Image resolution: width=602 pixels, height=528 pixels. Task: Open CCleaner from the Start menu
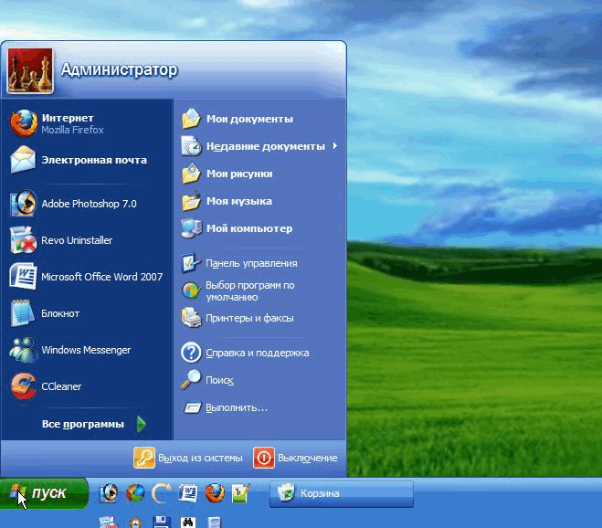61,386
